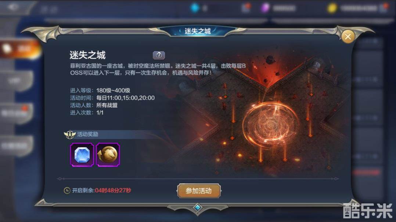This screenshot has height=222, width=396.
Task: Close the 迷失之城 dialog with X
Action: point(348,37)
